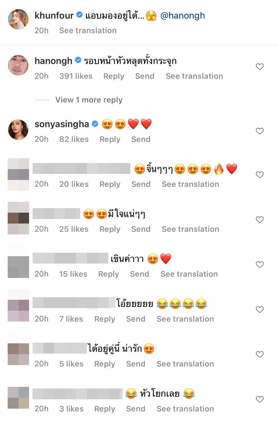Open the sonyasingha username link

pos(62,124)
